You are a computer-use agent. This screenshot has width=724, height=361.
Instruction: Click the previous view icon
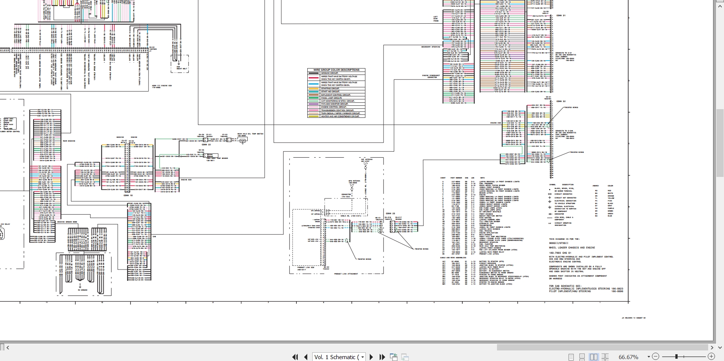(x=394, y=357)
